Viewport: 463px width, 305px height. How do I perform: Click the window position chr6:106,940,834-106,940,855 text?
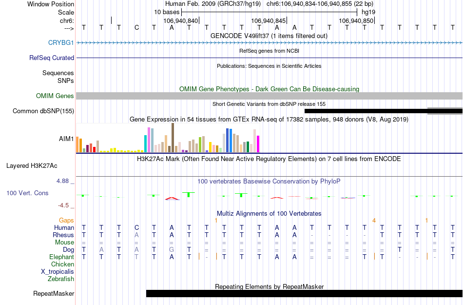320,4
